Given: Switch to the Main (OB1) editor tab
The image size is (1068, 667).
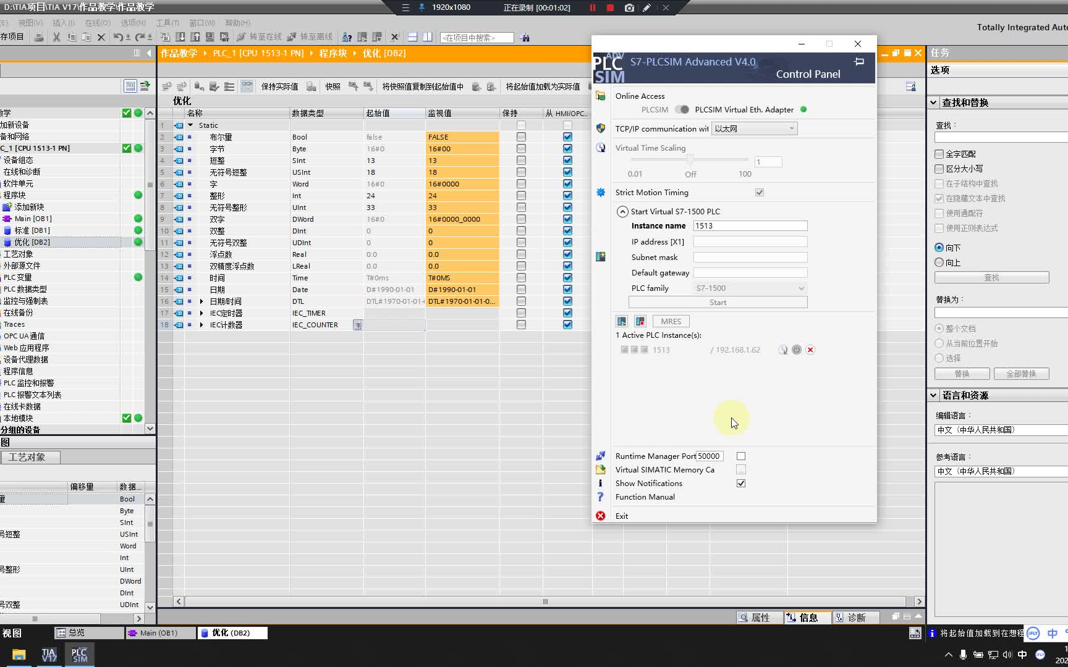Looking at the screenshot, I should point(160,633).
